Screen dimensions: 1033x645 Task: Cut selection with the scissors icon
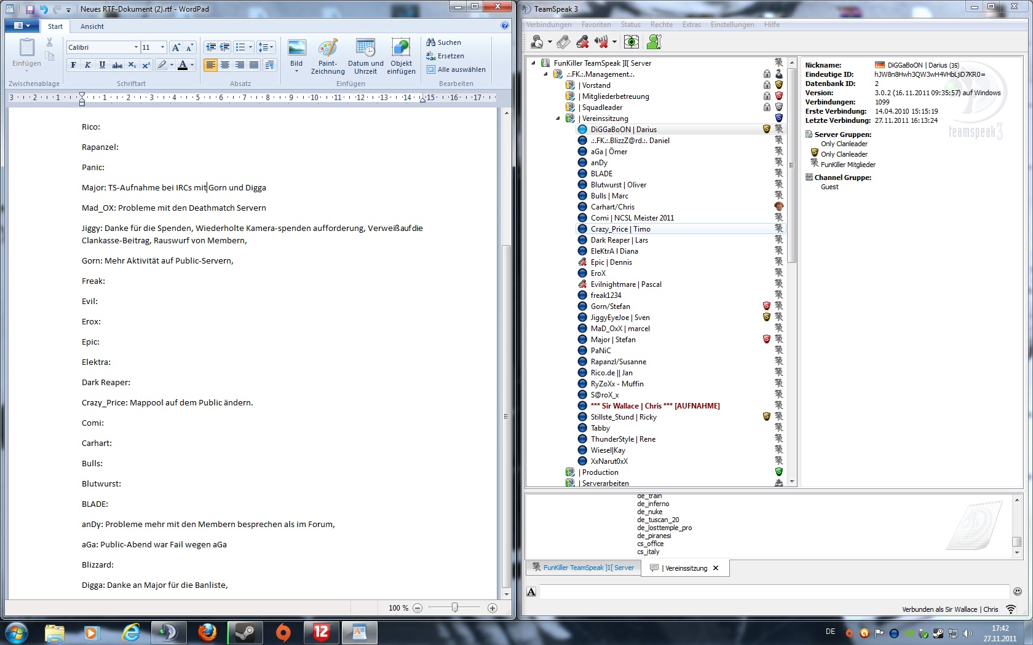click(x=49, y=42)
